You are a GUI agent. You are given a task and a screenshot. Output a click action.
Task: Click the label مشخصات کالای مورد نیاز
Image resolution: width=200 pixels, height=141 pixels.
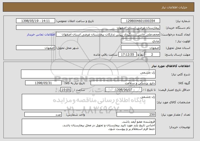pyautogui.click(x=173, y=102)
